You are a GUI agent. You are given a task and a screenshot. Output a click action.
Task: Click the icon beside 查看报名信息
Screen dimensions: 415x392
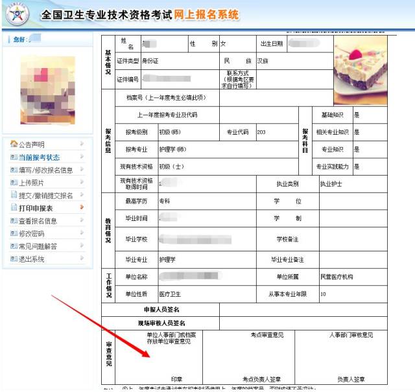[14, 220]
